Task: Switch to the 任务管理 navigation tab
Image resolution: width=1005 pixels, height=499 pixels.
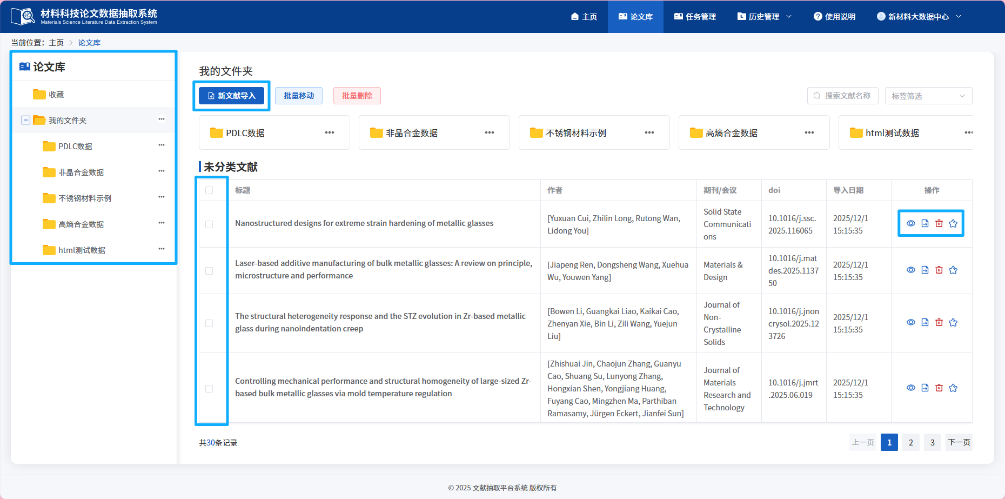Action: pyautogui.click(x=696, y=16)
